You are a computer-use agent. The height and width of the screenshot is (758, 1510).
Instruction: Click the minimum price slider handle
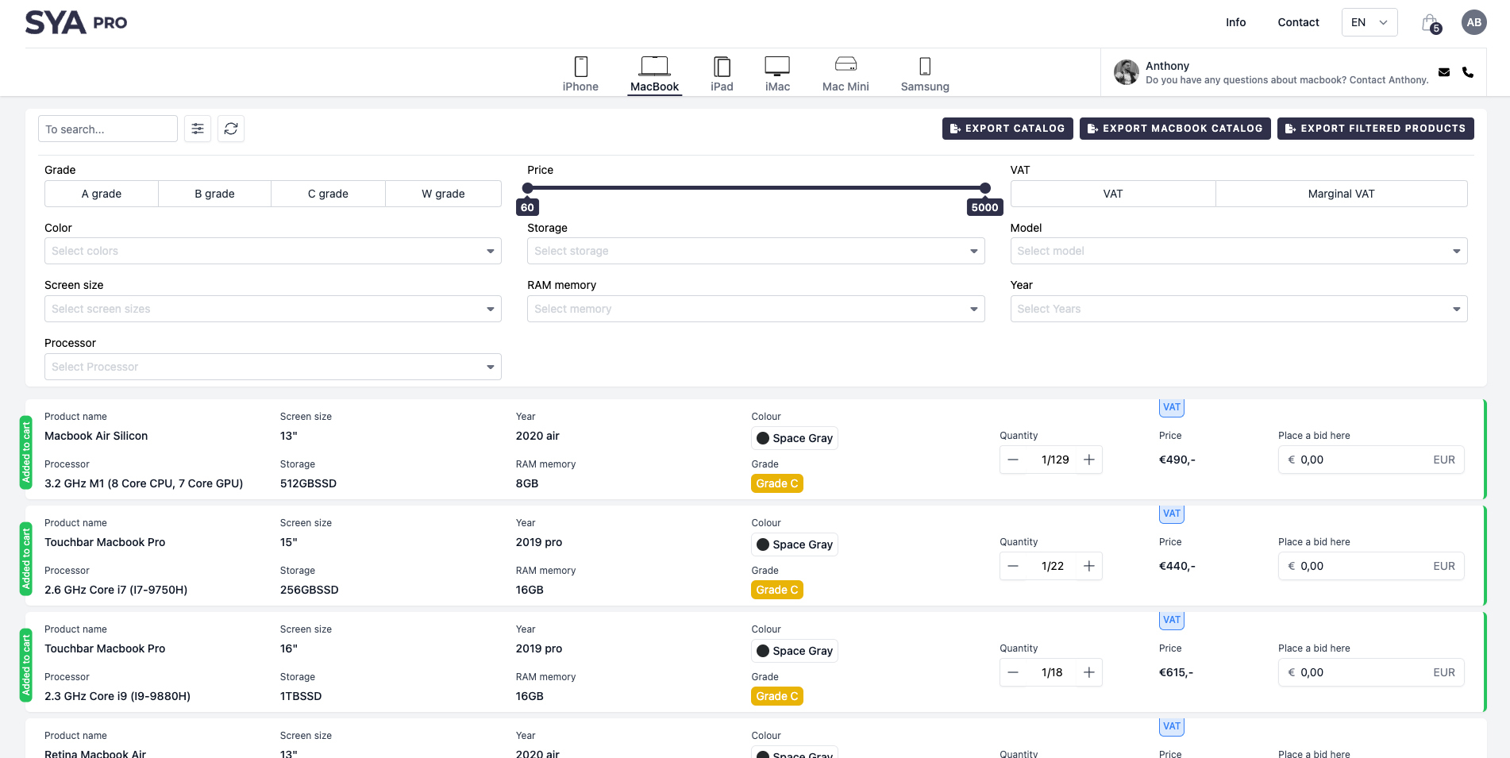pos(528,188)
